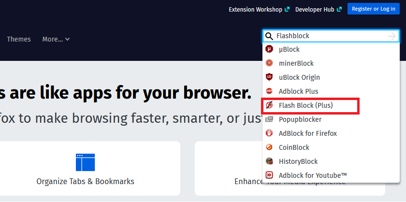Select the minerBlock icon in search results
This screenshot has height=202, width=406.
(269, 63)
